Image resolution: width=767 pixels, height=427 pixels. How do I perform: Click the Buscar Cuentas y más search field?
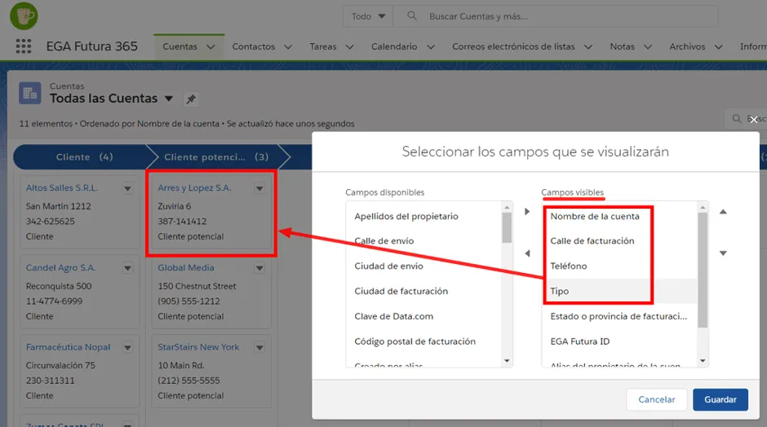point(555,16)
